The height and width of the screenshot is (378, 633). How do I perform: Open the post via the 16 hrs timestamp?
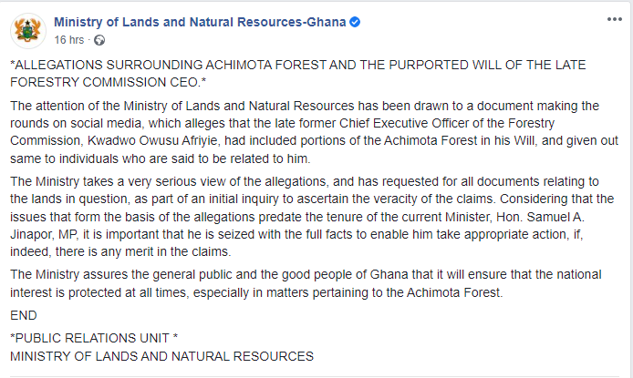[69, 40]
